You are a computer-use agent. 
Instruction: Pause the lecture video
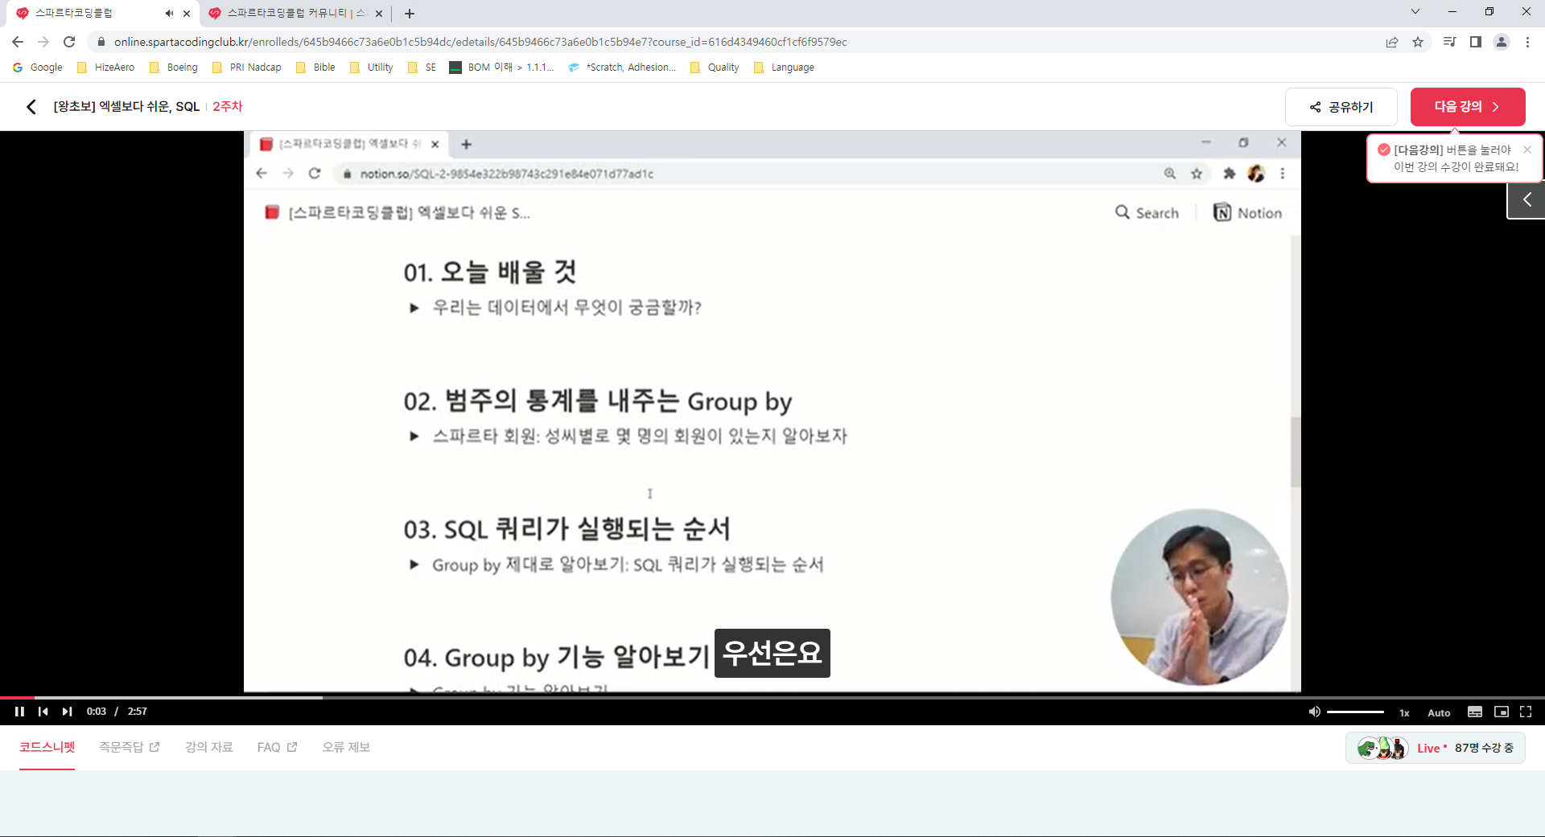(x=19, y=711)
